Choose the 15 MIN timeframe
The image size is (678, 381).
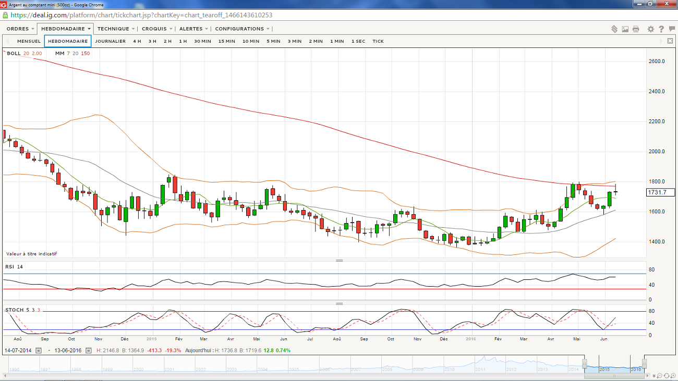[x=226, y=41]
